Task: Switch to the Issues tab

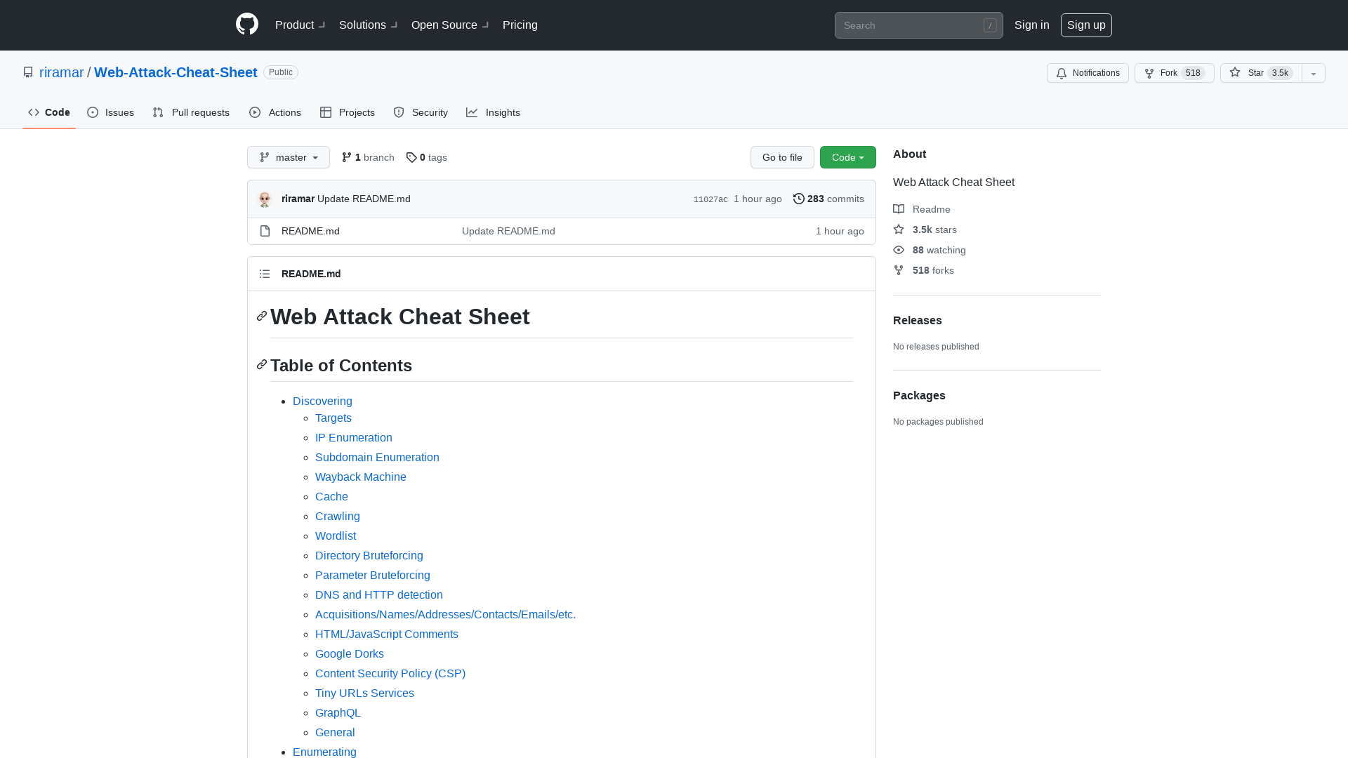Action: point(111,112)
